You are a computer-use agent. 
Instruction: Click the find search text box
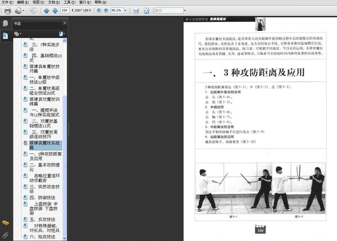(169, 10)
